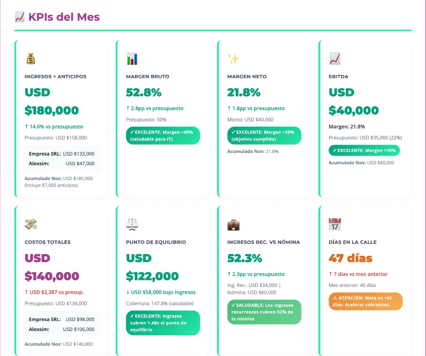This screenshot has height=356, width=426.
Task: Select the '47 días' orange value
Action: pyautogui.click(x=350, y=258)
